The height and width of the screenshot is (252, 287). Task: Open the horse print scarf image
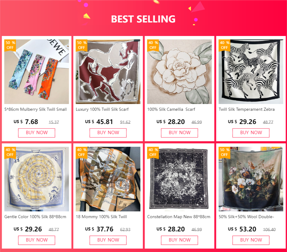click(108, 72)
